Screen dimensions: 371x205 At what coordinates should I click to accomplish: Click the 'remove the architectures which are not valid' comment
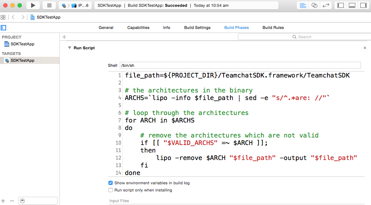[229, 135]
